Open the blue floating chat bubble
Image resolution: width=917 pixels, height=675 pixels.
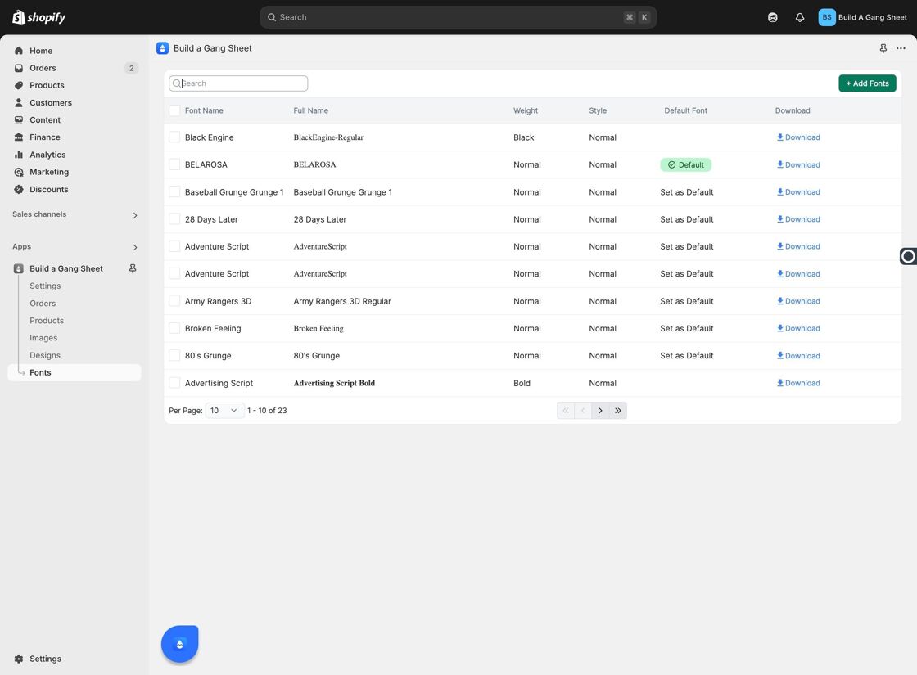[x=179, y=644]
